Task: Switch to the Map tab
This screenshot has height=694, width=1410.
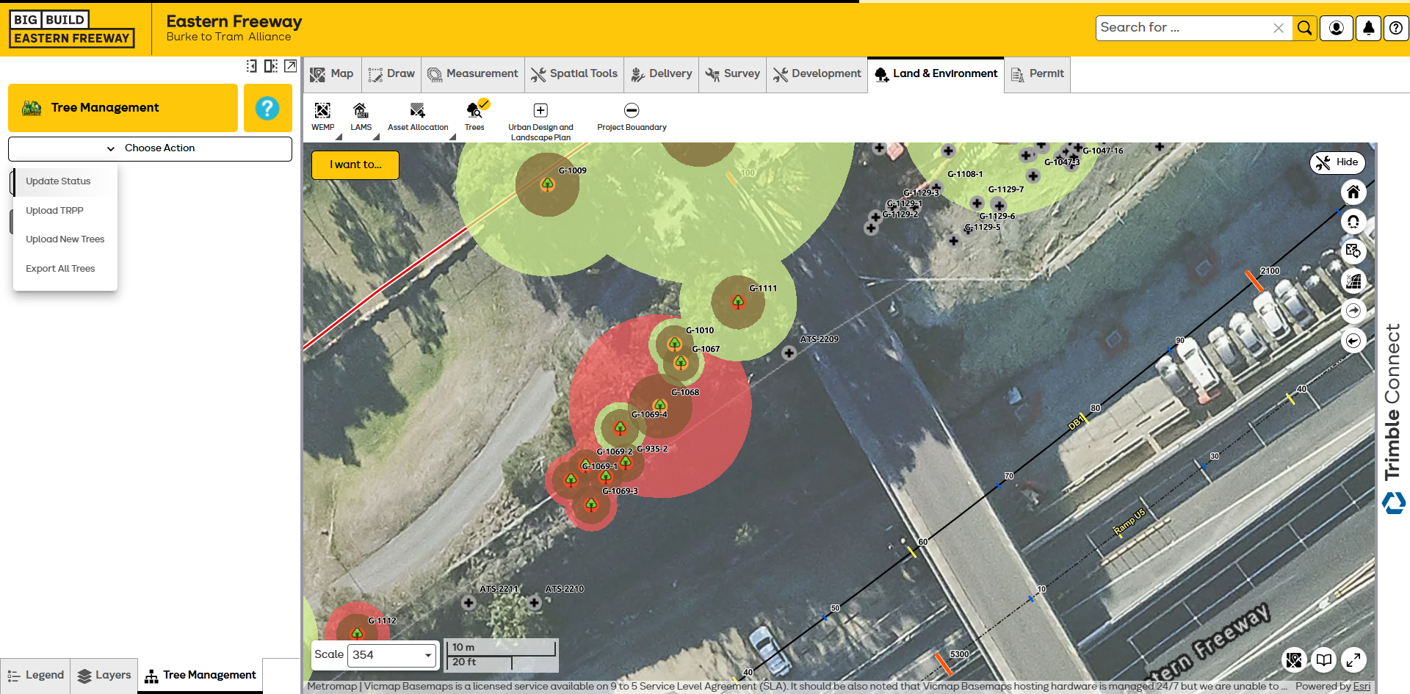Action: [x=332, y=74]
